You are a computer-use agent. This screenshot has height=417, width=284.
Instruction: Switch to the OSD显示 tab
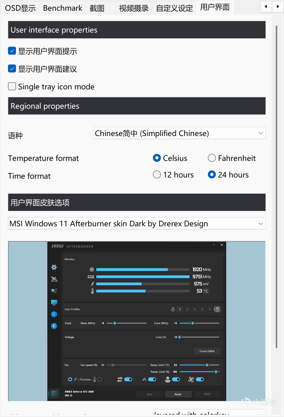pyautogui.click(x=20, y=8)
